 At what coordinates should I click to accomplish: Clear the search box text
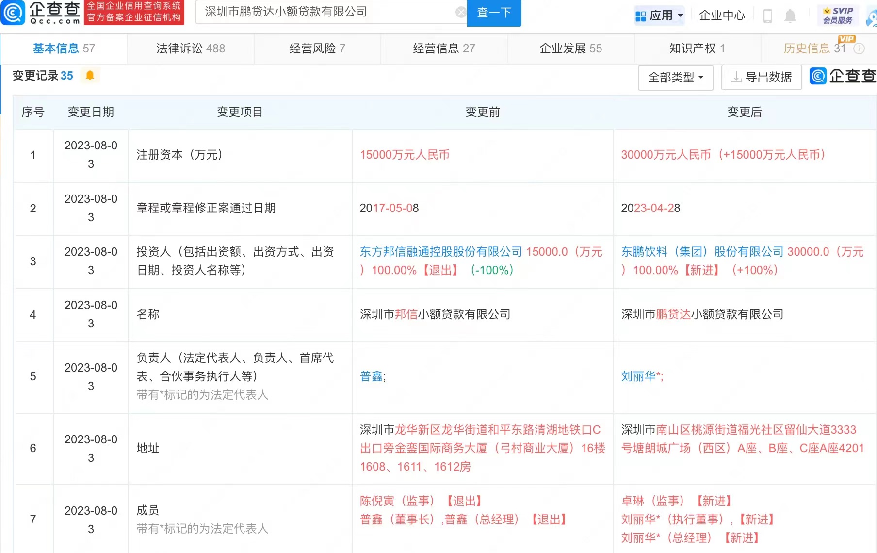coord(460,13)
